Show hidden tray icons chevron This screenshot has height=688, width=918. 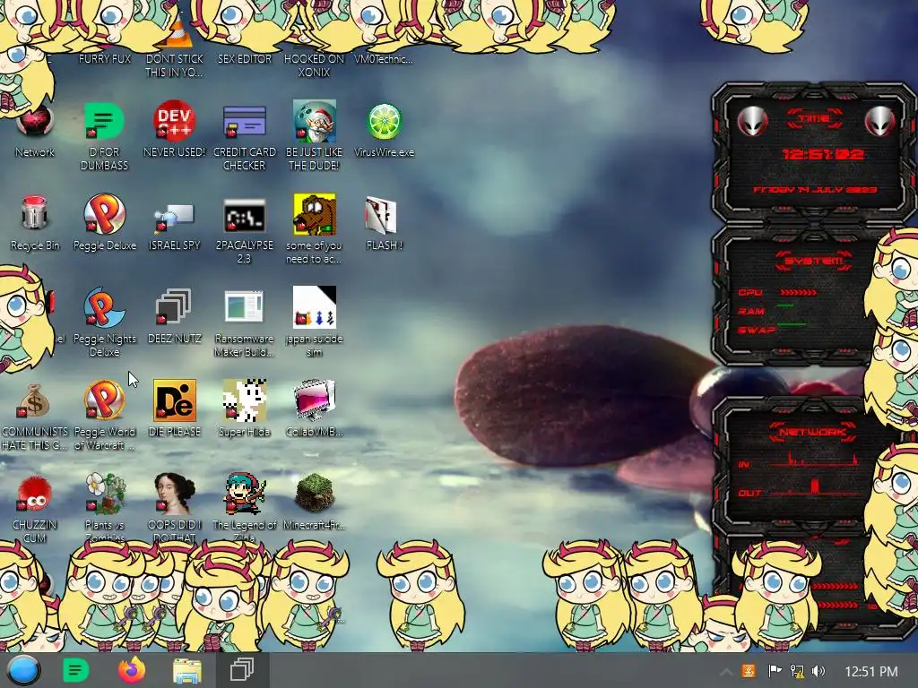pyautogui.click(x=726, y=671)
